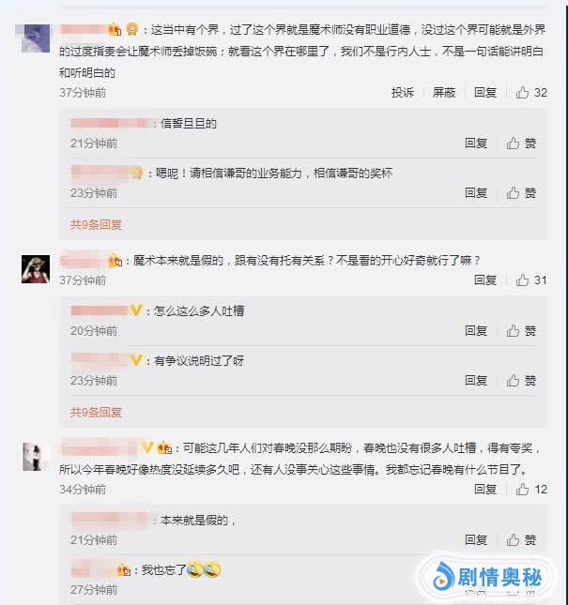Reply to the 37分钟前 comment with 32 likes
This screenshot has width=568, height=605.
coord(485,92)
